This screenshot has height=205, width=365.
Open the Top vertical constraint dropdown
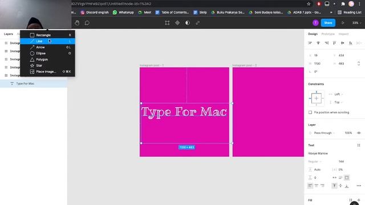338,102
